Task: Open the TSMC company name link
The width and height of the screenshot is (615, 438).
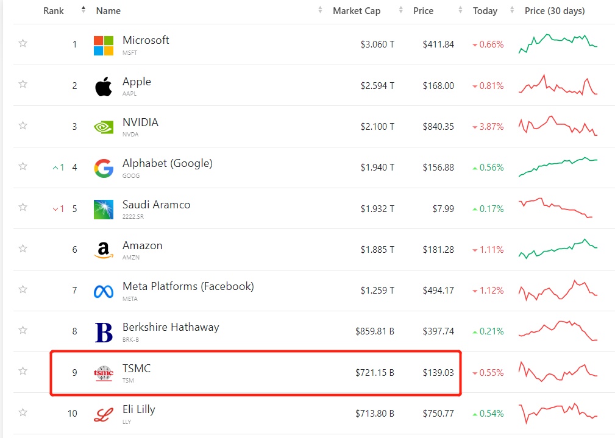Action: 137,369
